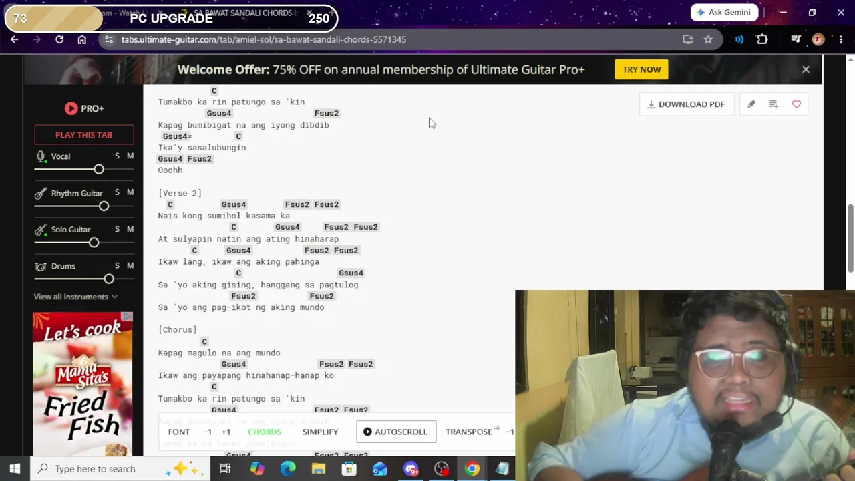Viewport: 855px width, 481px height.
Task: Open the Extensions puzzle menu
Action: click(762, 39)
